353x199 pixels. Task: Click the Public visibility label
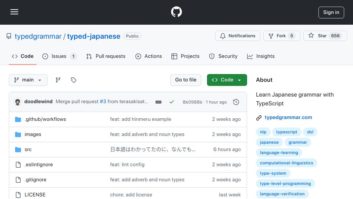coord(132,36)
